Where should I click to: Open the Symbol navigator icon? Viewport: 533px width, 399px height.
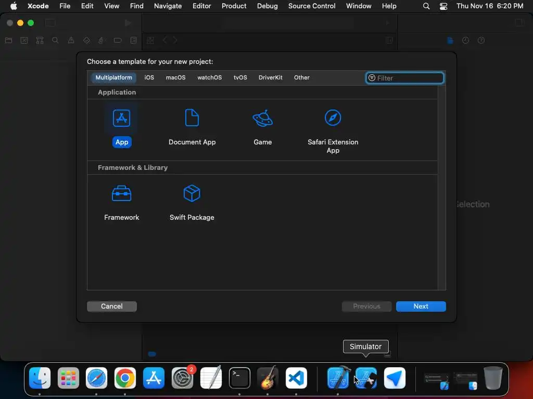[x=40, y=41]
